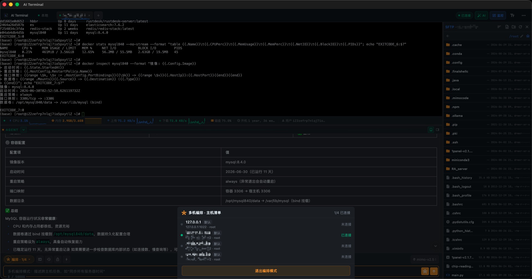Click the mysql:8.4.0 value cell

tap(329, 162)
